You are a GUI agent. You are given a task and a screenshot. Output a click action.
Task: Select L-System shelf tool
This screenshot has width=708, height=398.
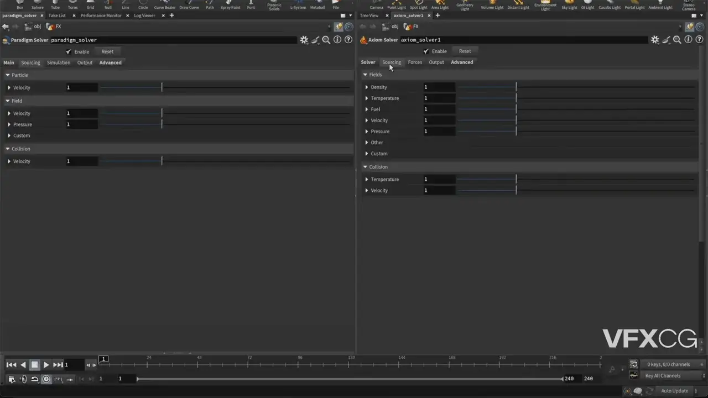click(x=298, y=5)
